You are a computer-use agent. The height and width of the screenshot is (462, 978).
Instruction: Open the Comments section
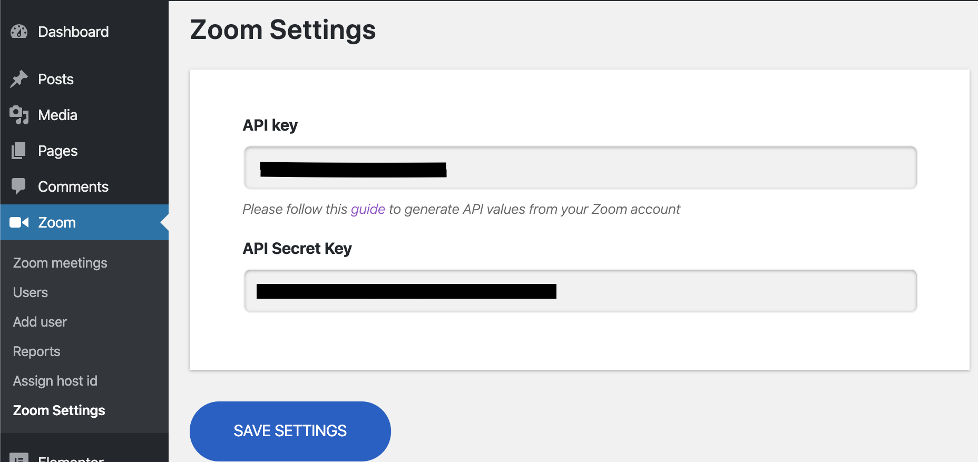(x=73, y=186)
